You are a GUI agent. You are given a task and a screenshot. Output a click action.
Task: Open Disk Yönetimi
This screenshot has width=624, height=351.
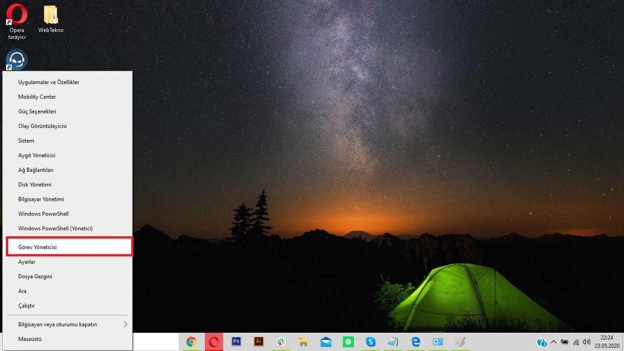click(34, 184)
